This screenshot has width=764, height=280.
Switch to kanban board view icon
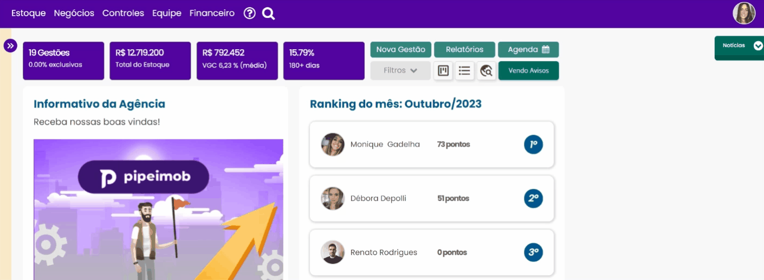tap(443, 71)
